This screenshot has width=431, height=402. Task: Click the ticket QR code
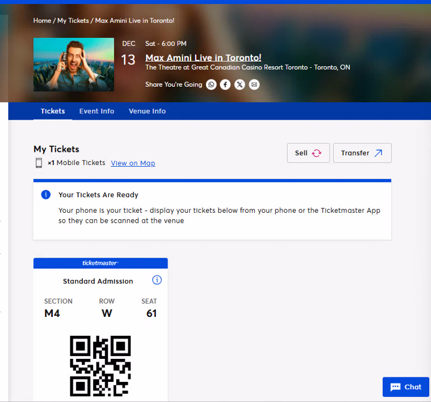click(x=100, y=366)
